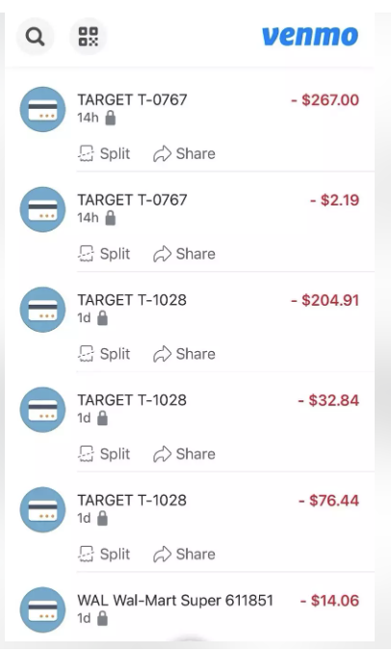
Task: Share the $267.00 Target T-0767 charge
Action: tap(184, 154)
